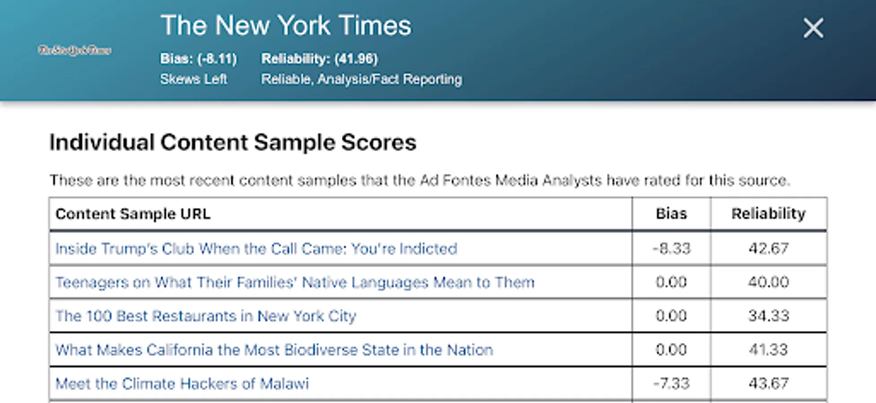Select the -7.33 bias score cell
876x403 pixels.
pos(671,384)
